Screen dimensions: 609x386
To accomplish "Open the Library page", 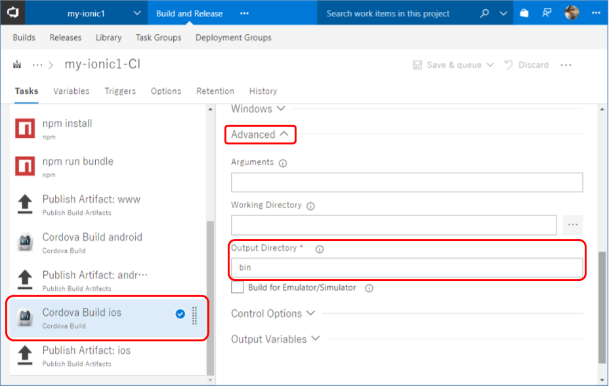I will 108,37.
